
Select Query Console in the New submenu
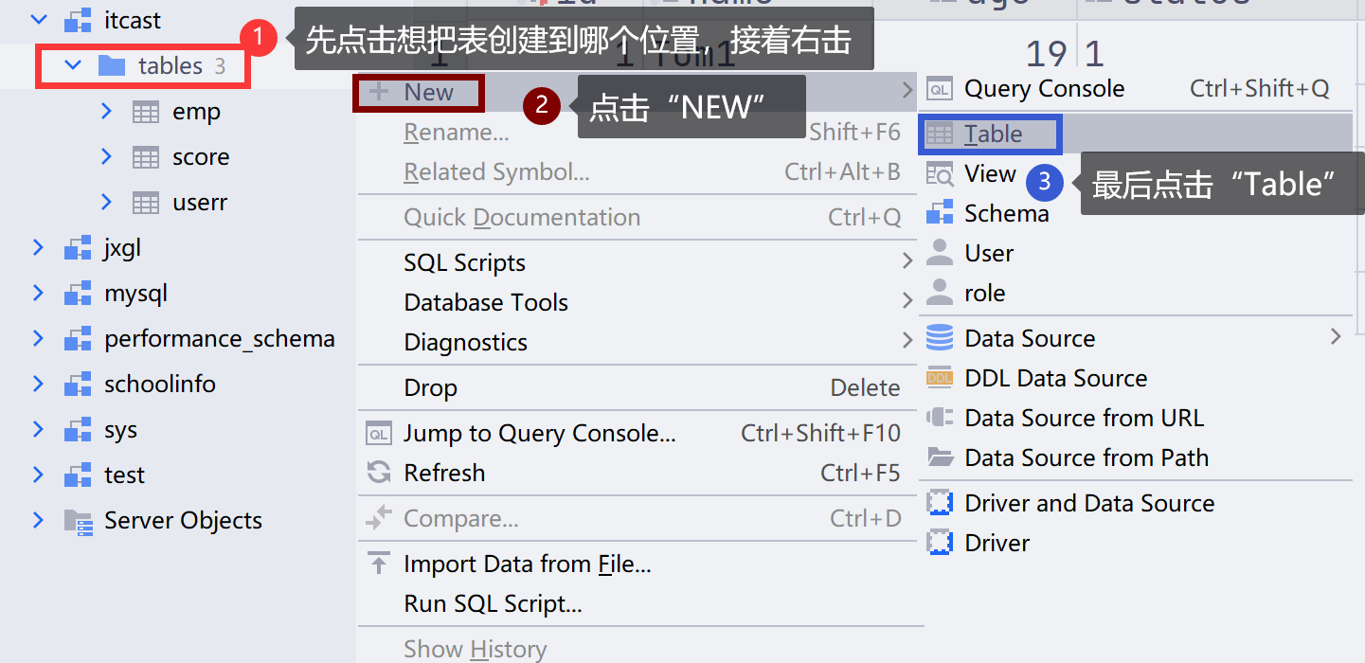(x=1136, y=89)
